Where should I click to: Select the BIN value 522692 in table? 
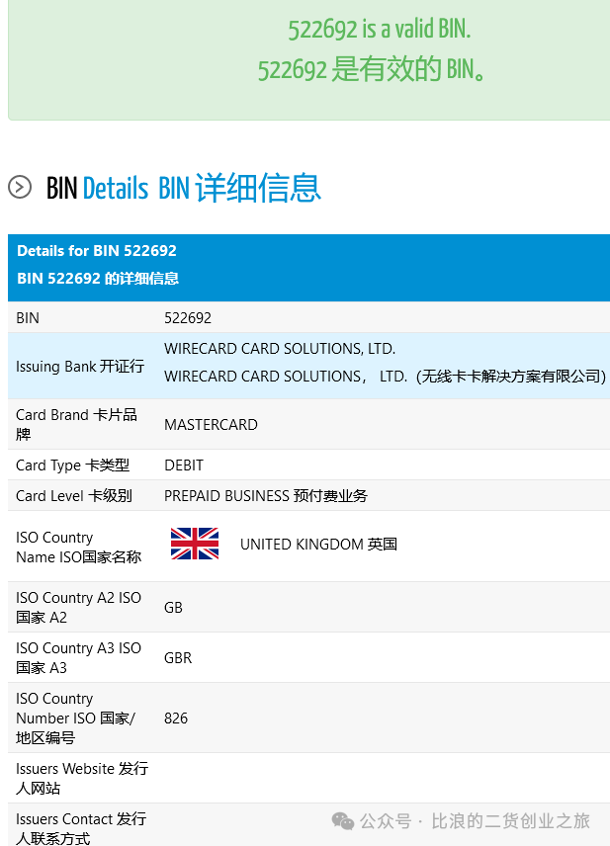click(188, 318)
